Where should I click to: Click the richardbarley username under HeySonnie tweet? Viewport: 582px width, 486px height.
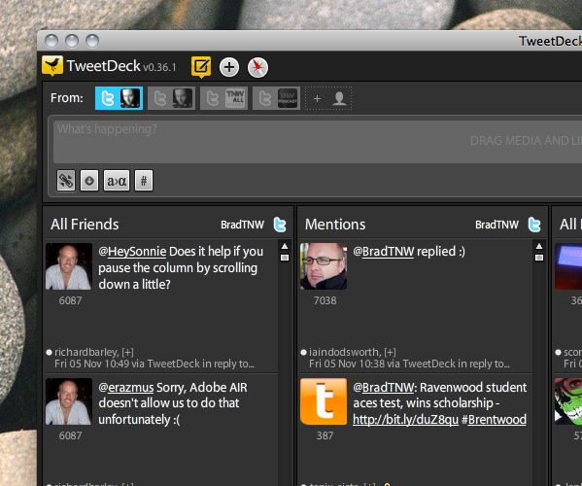(86, 352)
